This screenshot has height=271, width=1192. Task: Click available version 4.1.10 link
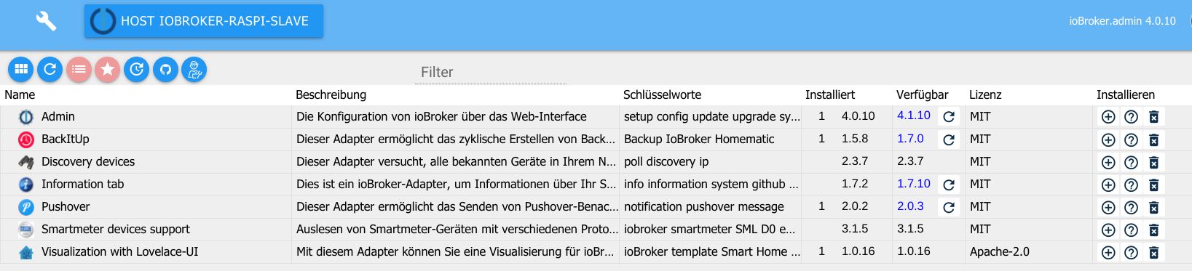tap(913, 116)
